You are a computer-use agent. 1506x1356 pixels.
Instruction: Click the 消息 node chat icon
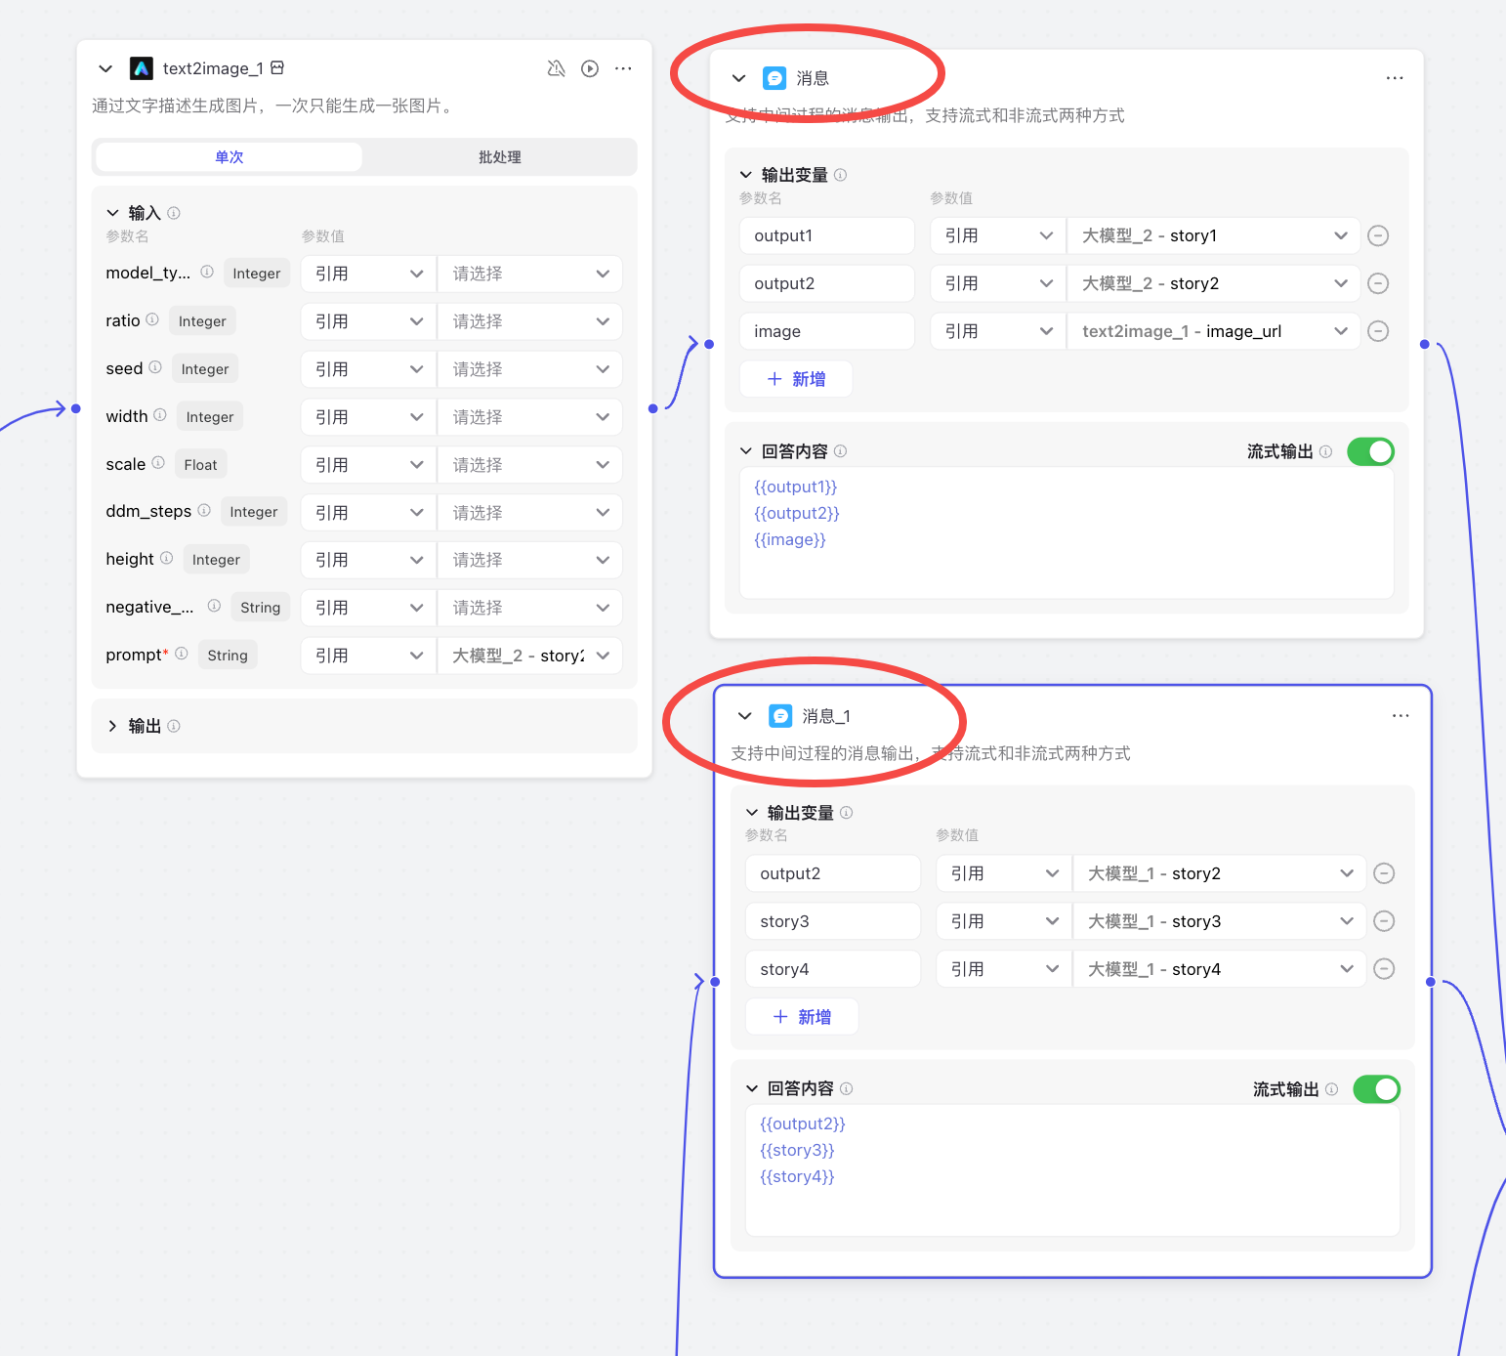[x=774, y=78]
